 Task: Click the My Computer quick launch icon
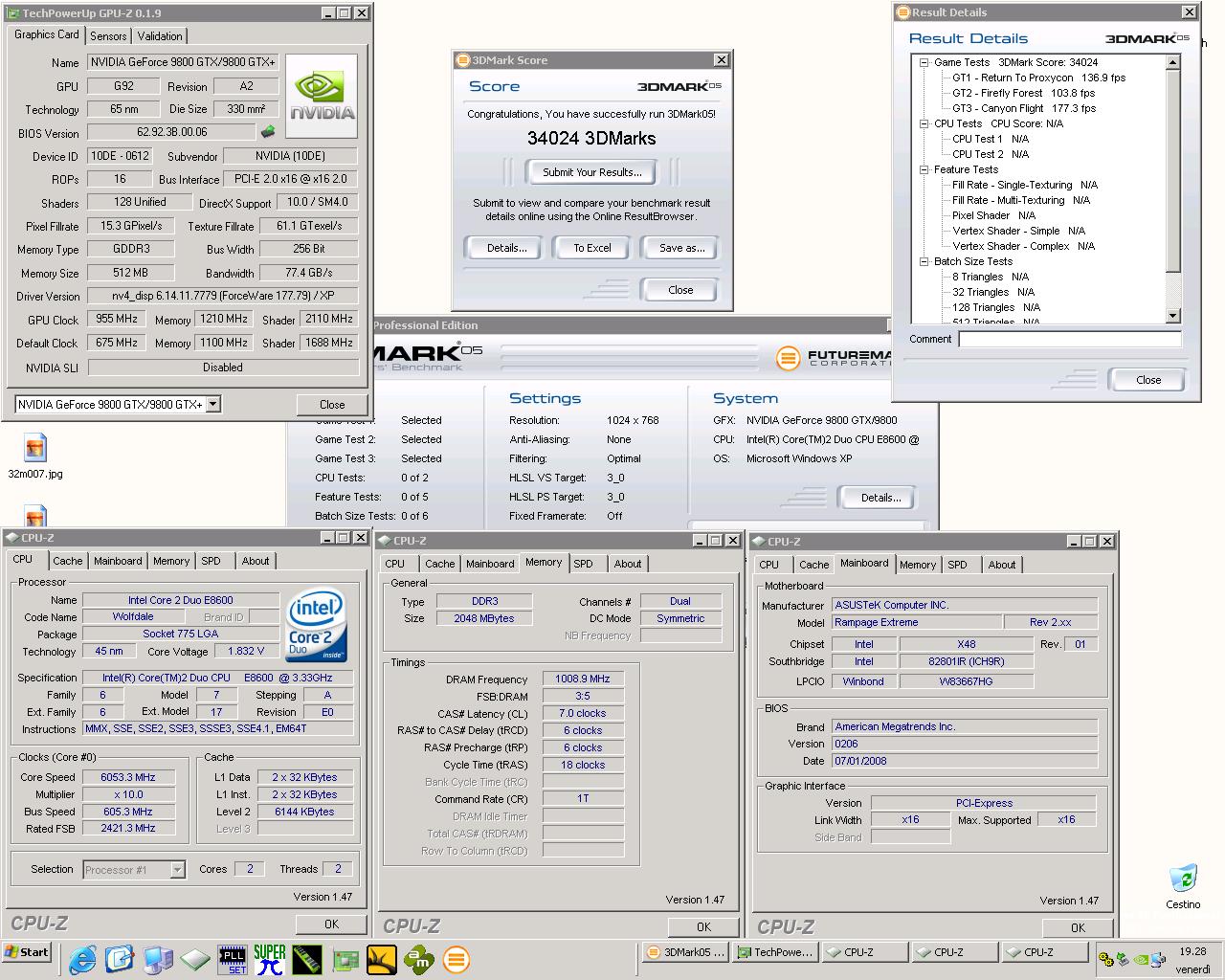158,958
